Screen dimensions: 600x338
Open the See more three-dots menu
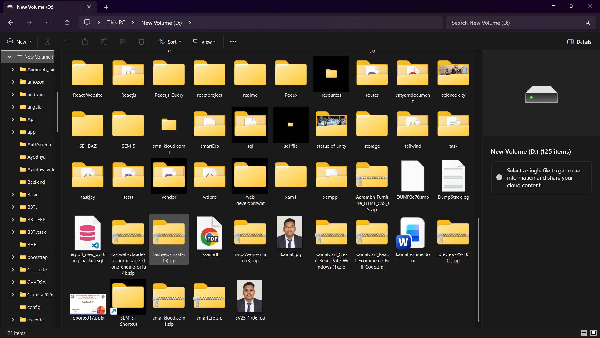233,42
